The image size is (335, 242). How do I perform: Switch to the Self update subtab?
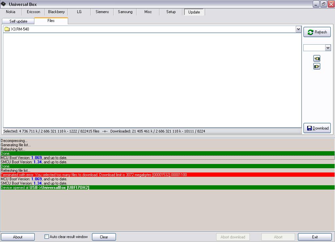18,21
